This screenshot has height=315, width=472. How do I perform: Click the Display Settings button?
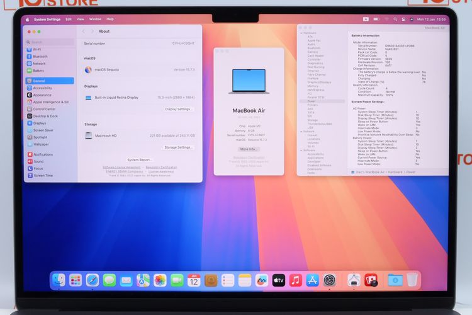coord(179,109)
